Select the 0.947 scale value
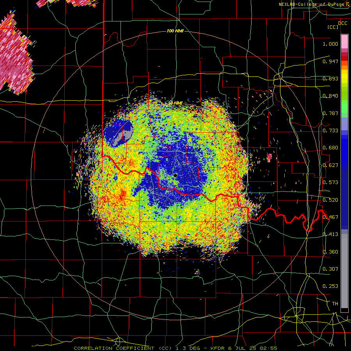Screen dimensions: 351x351 (330, 61)
